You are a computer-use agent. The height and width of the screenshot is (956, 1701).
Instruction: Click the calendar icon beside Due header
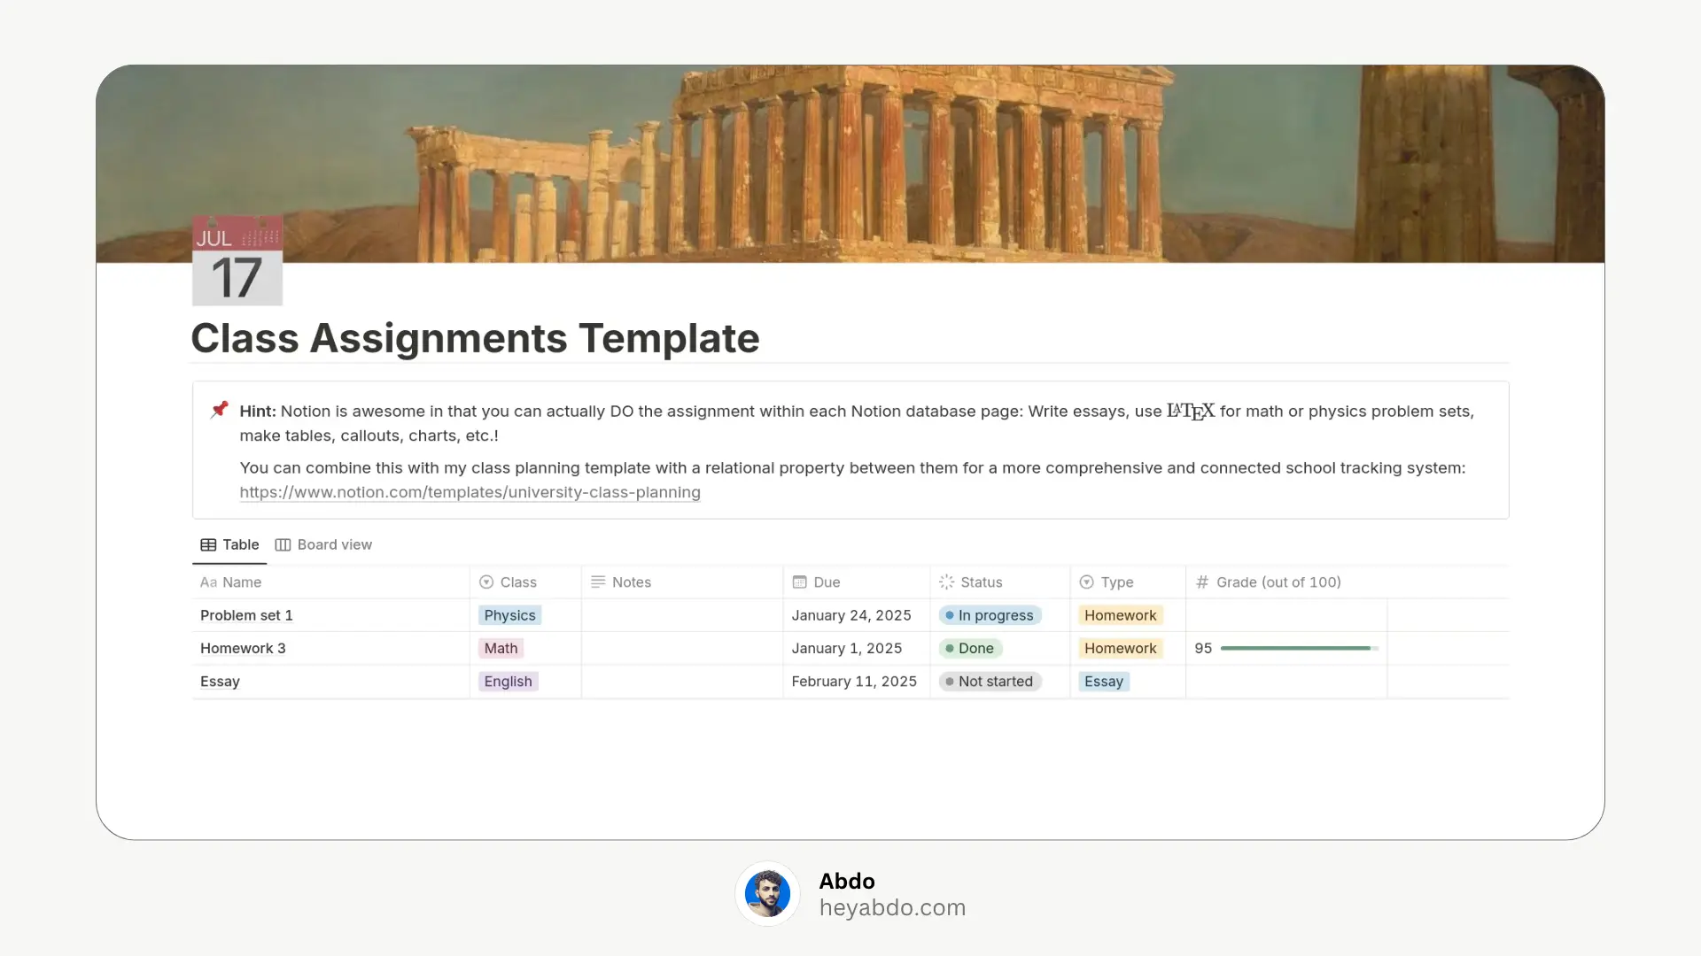tap(799, 582)
